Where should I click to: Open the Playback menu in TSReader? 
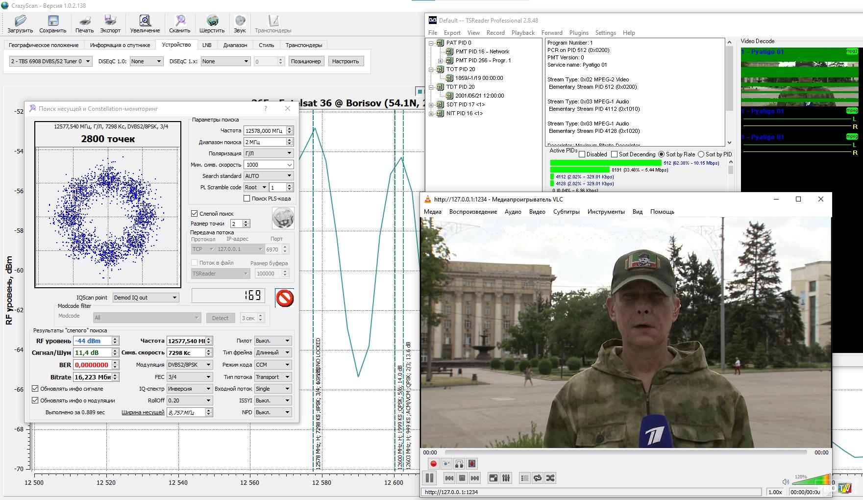pyautogui.click(x=523, y=33)
